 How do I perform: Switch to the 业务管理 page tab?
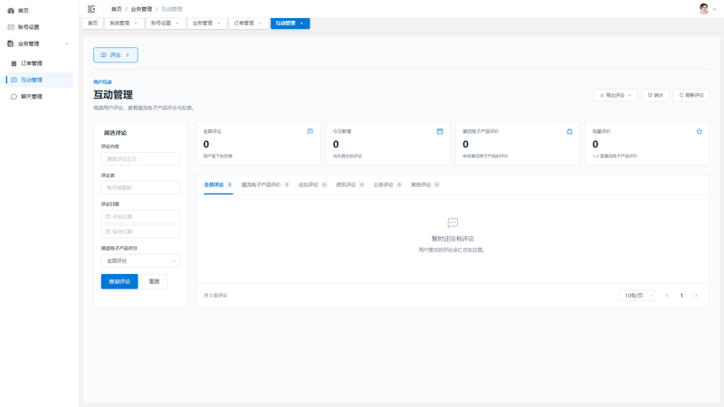[202, 24]
